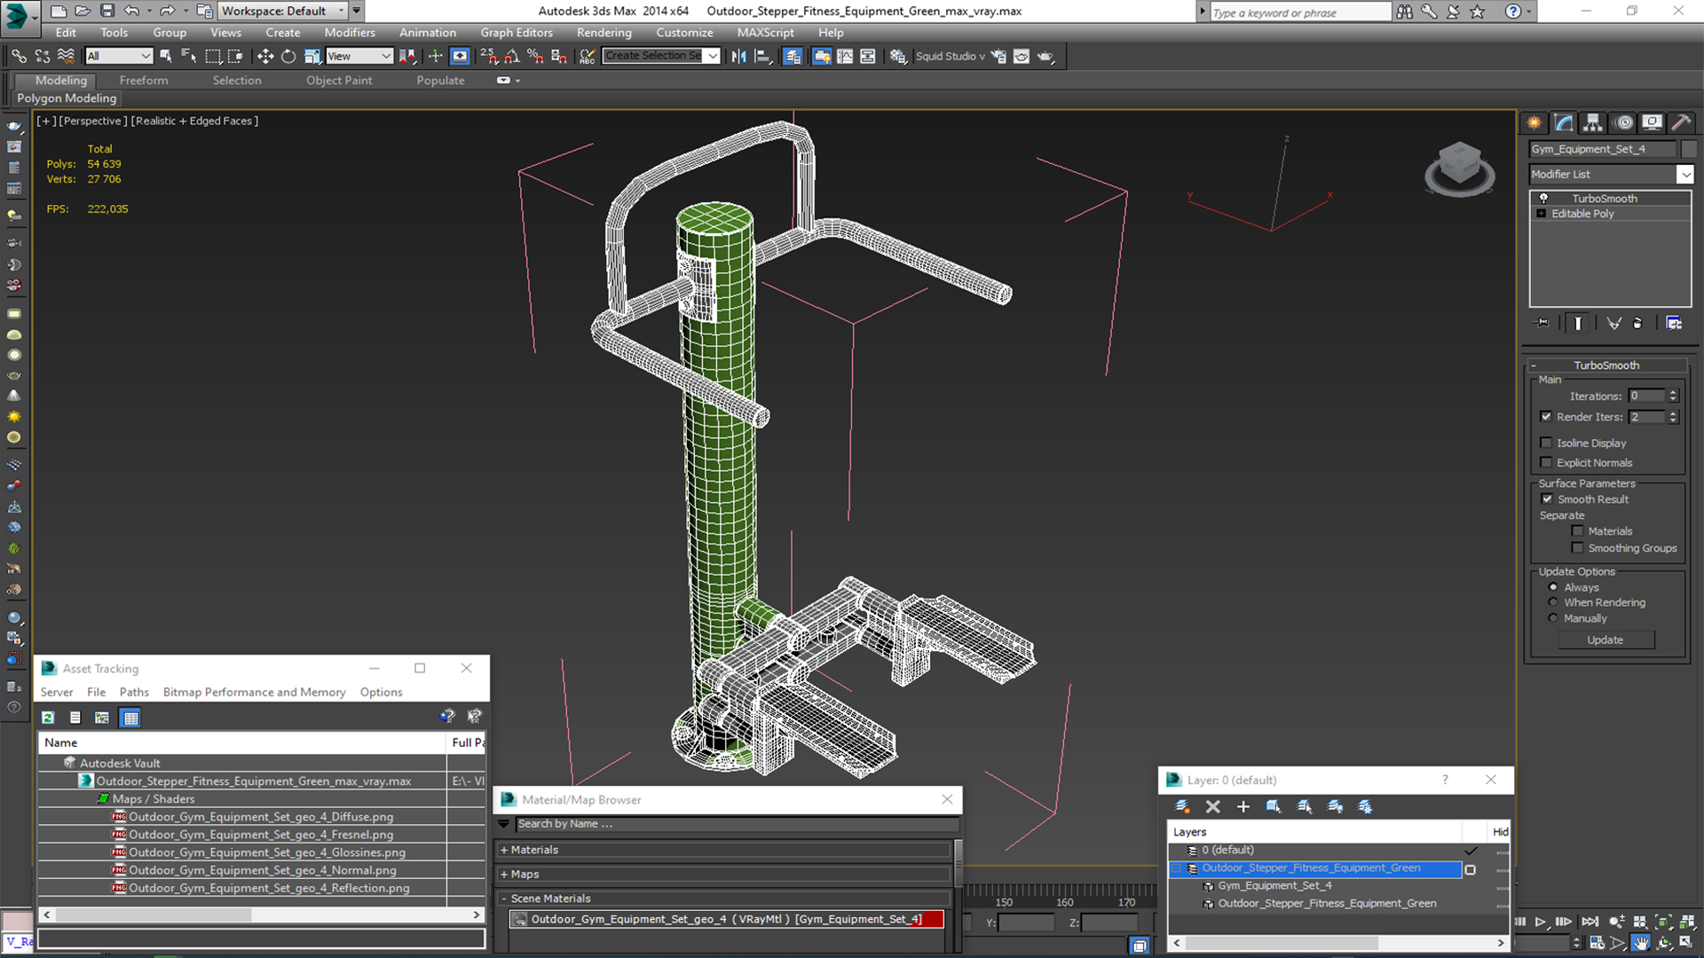
Task: Open Paths menu in Asset Tracking
Action: click(x=134, y=692)
